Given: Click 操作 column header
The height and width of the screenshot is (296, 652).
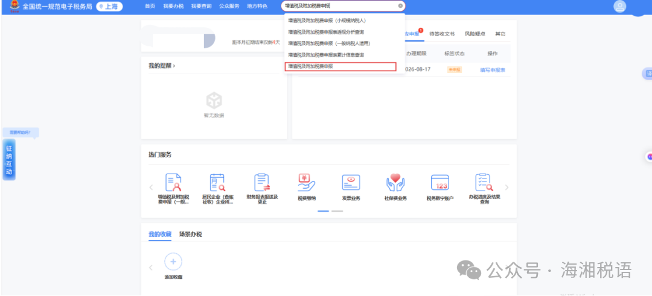Looking at the screenshot, I should pos(493,54).
